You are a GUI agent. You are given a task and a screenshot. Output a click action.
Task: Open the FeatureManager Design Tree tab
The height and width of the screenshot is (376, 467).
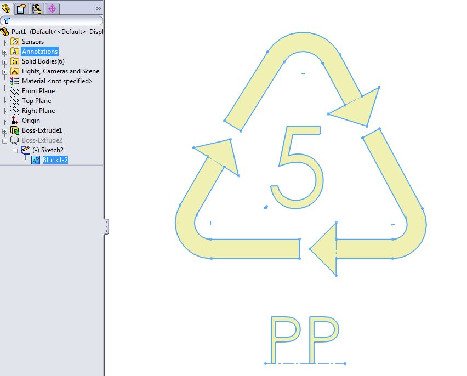(x=7, y=8)
